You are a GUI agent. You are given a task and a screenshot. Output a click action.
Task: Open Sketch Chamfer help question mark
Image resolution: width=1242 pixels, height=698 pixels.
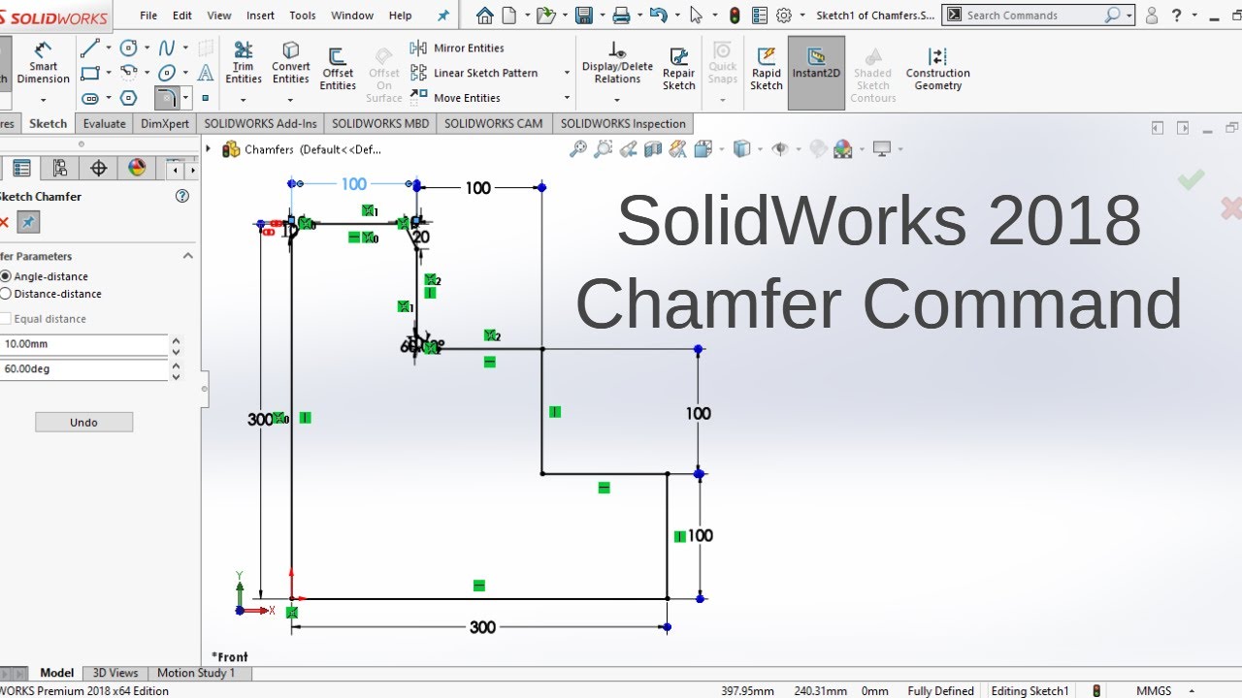coord(181,196)
